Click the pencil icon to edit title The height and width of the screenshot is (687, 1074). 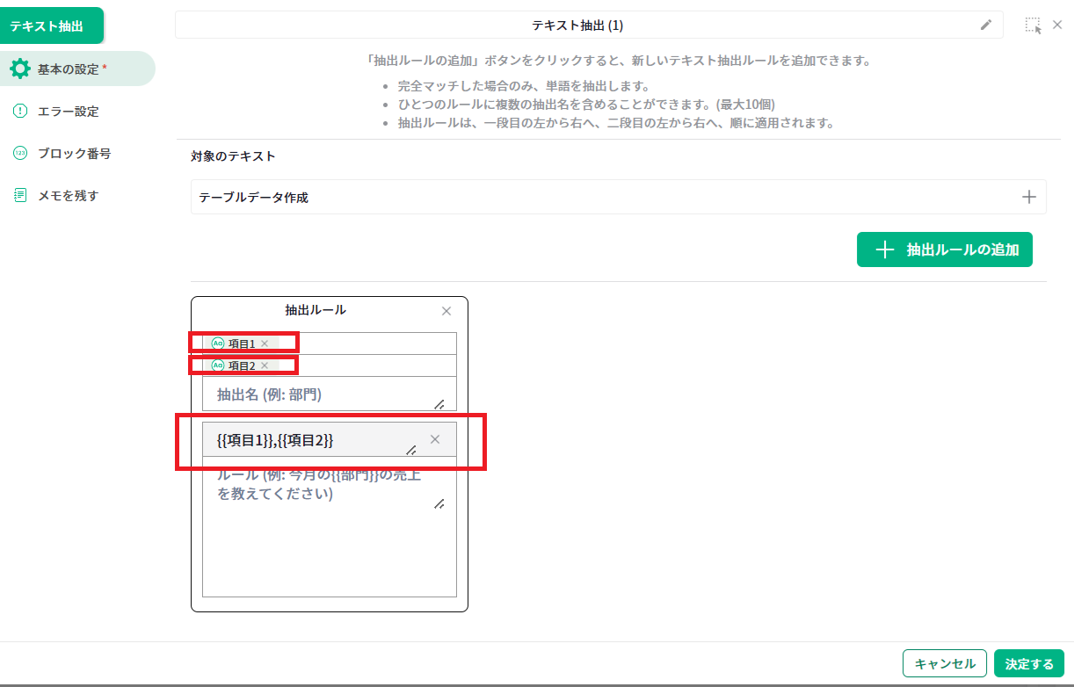coord(986,25)
